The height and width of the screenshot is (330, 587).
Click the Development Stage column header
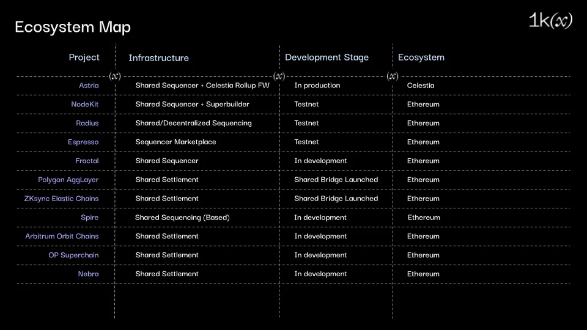point(327,57)
